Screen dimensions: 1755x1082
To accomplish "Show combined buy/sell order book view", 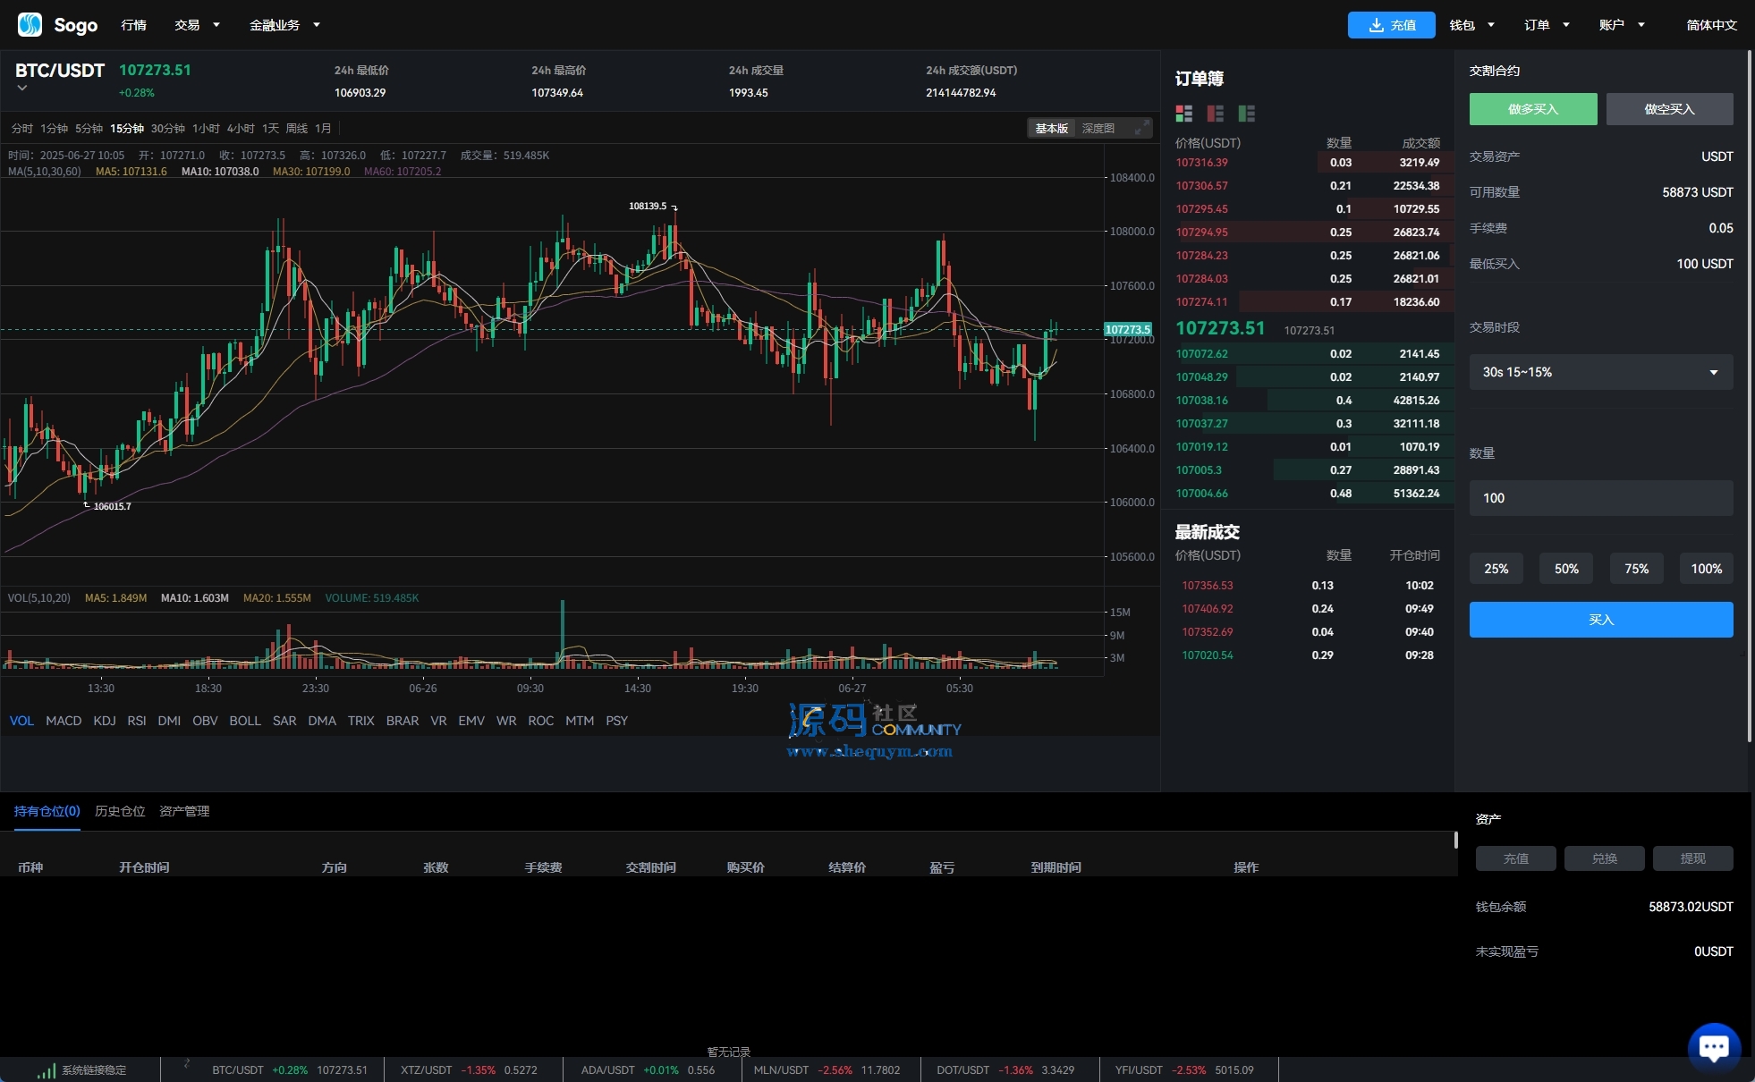I will [1183, 114].
